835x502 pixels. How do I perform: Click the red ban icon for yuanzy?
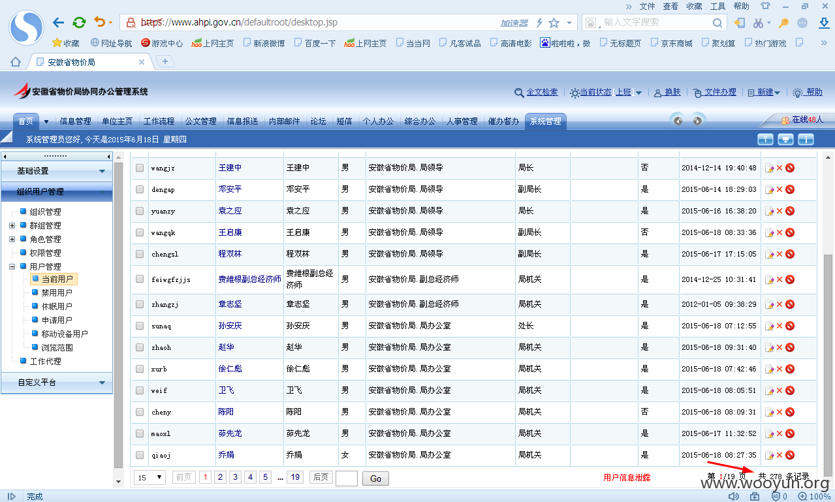pyautogui.click(x=790, y=211)
